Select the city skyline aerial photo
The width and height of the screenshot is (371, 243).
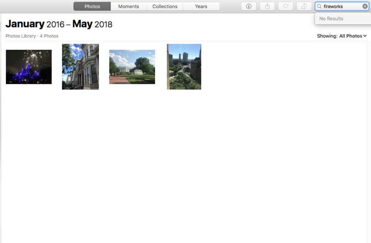click(184, 67)
